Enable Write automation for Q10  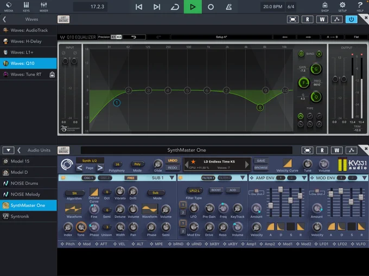pos(322,19)
